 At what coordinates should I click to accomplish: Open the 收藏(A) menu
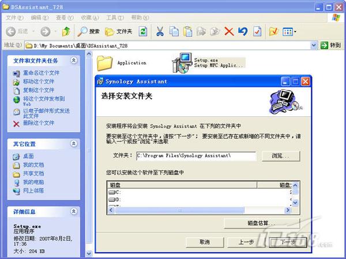point(90,18)
